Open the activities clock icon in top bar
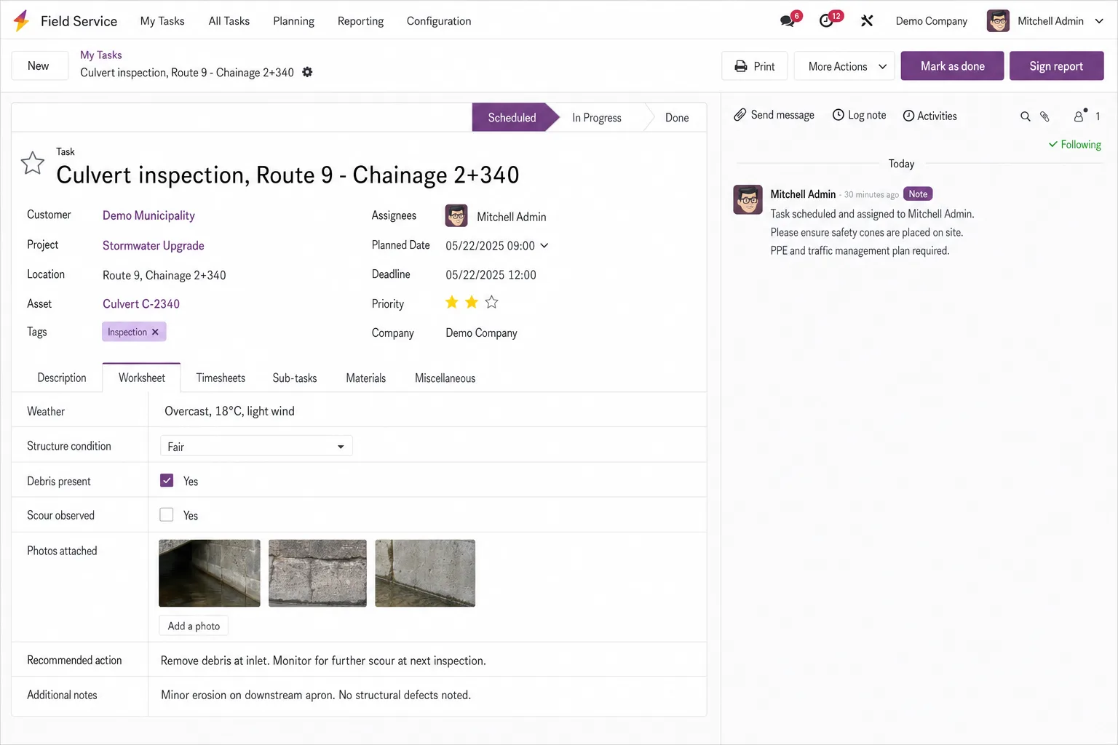Screen dimensions: 1118x745 [x=826, y=21]
